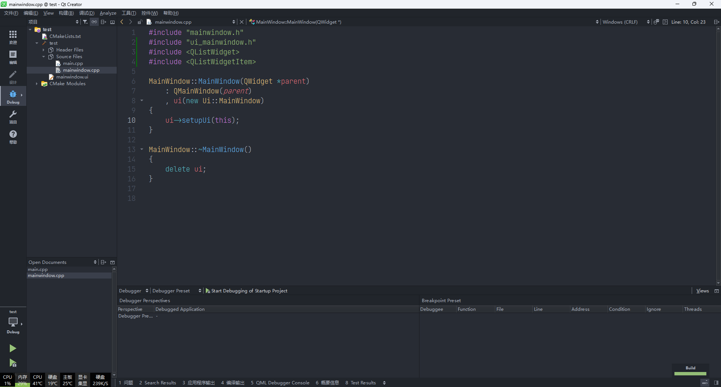Open the 构建(B) menu
The width and height of the screenshot is (721, 387).
[66, 13]
